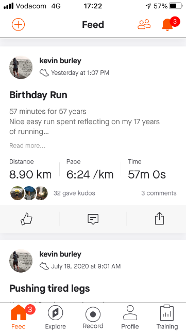Viewport: 186px width, 331px height.
Task: Open the comment bubble icon
Action: point(93,219)
